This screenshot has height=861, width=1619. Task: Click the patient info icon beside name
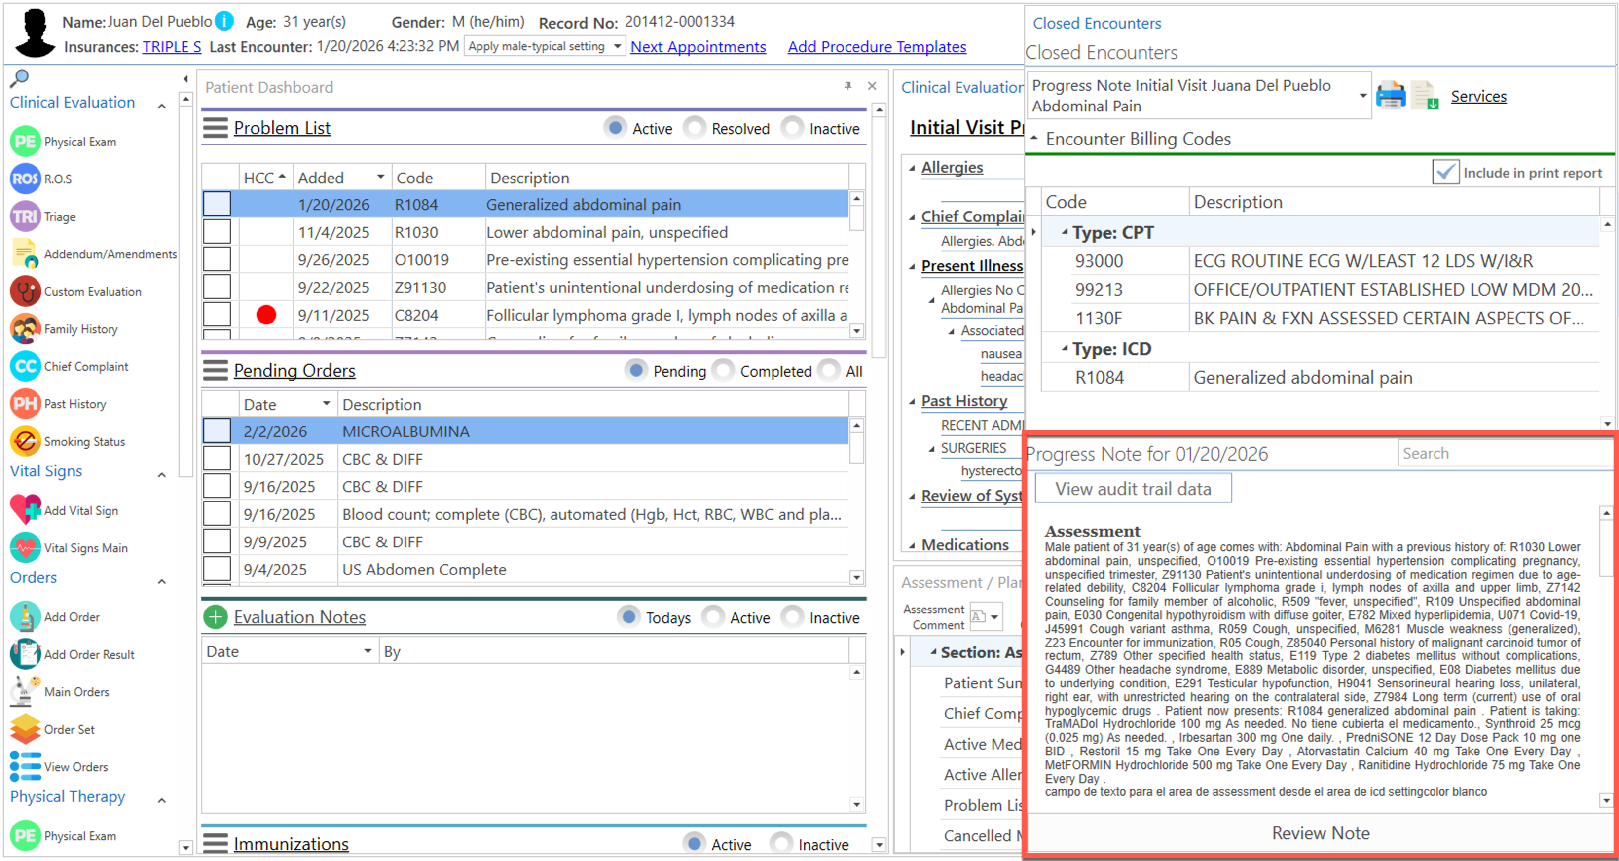point(224,21)
